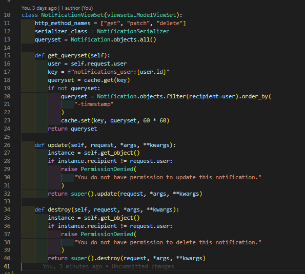The height and width of the screenshot is (274, 305).
Task: Select line number 26 in the gutter
Action: [x=7, y=145]
